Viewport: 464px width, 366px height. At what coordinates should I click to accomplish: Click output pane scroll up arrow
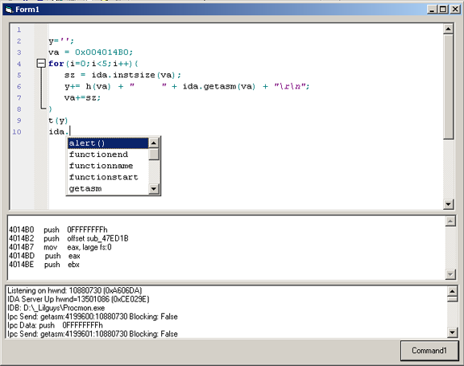(450, 221)
